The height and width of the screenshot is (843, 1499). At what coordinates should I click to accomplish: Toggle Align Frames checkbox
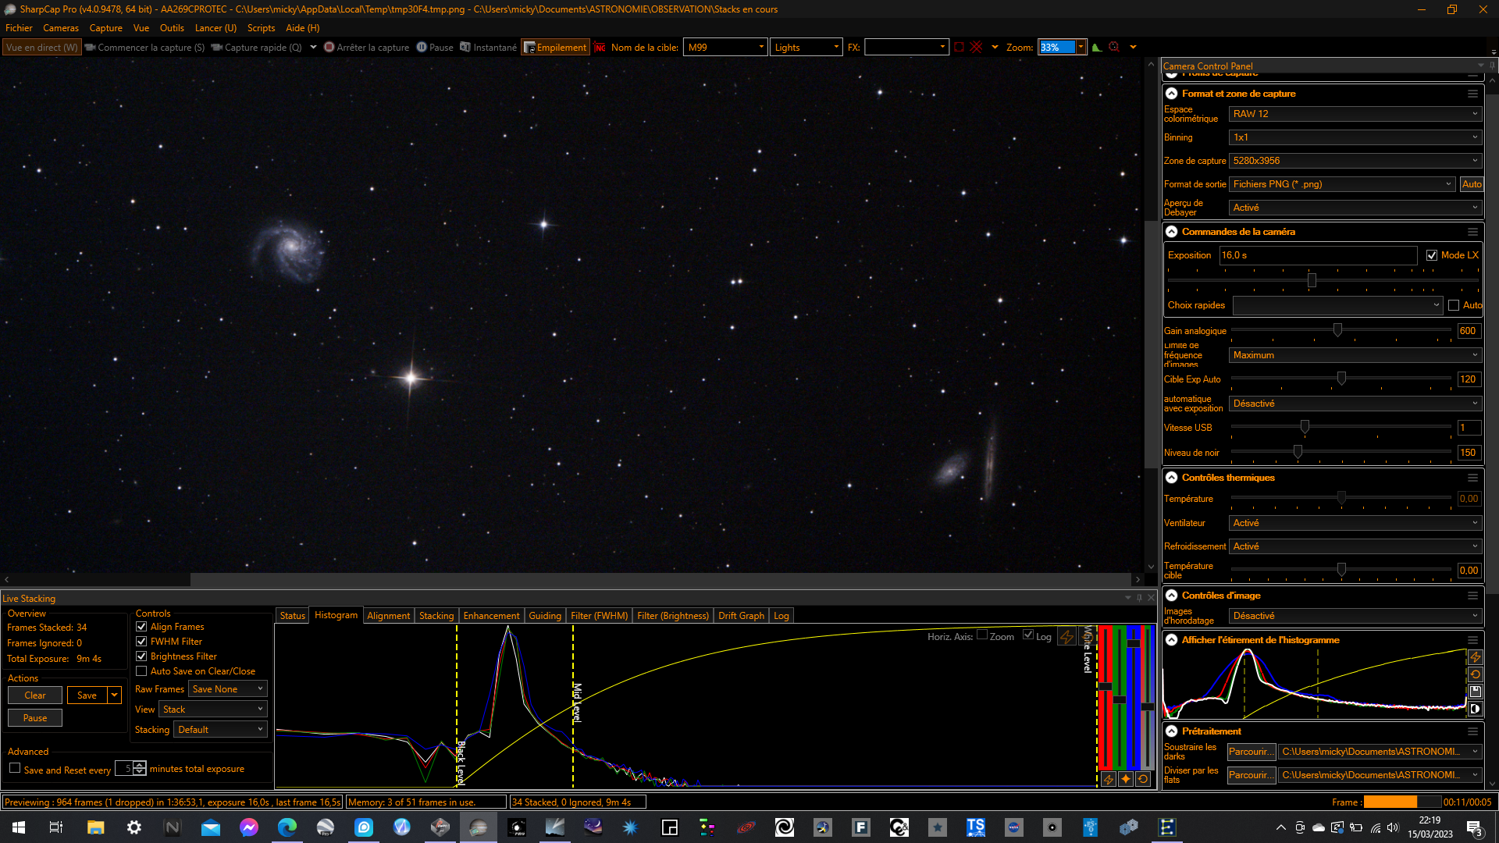point(141,627)
